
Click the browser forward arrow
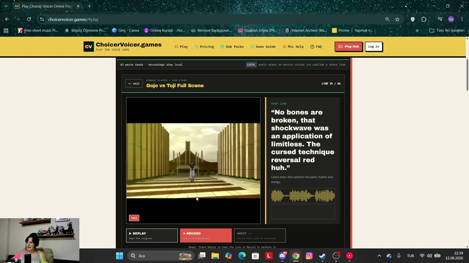18,19
